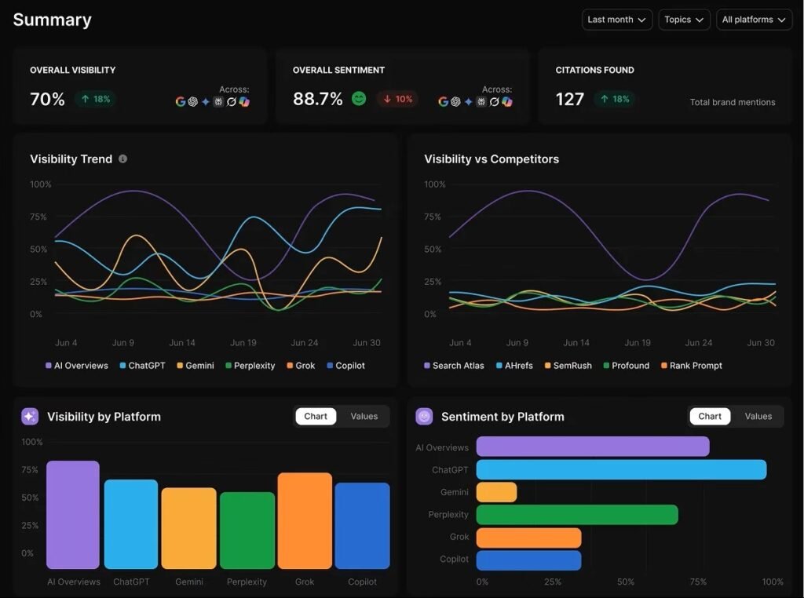
Task: Toggle the Perplexity legend in Visibility Trend
Action: click(250, 366)
